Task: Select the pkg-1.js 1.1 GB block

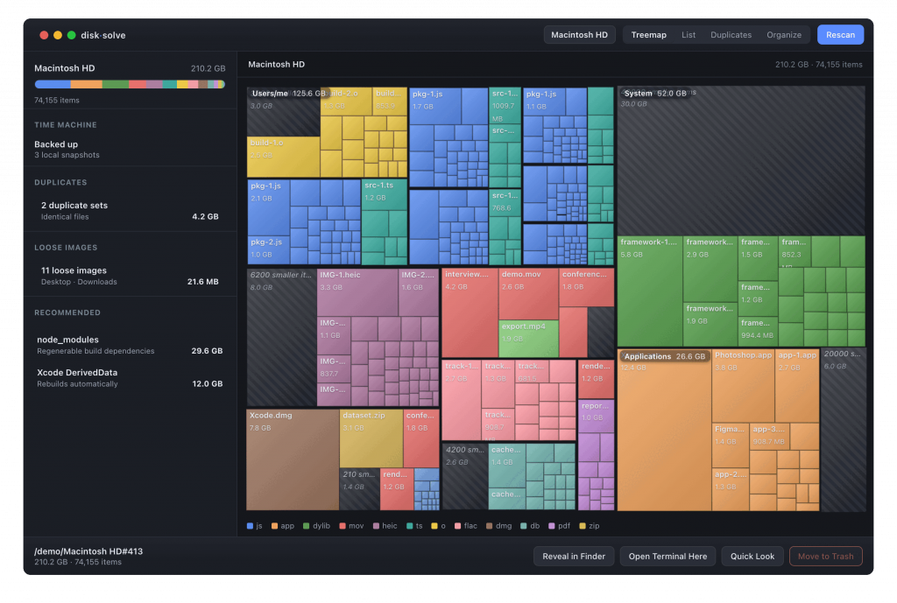Action: tap(544, 102)
